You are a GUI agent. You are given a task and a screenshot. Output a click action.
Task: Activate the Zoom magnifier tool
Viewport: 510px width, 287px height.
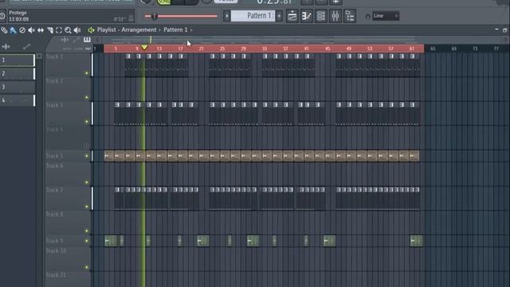click(68, 30)
